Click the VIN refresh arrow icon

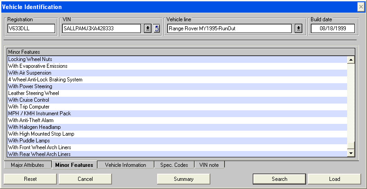tap(157, 28)
